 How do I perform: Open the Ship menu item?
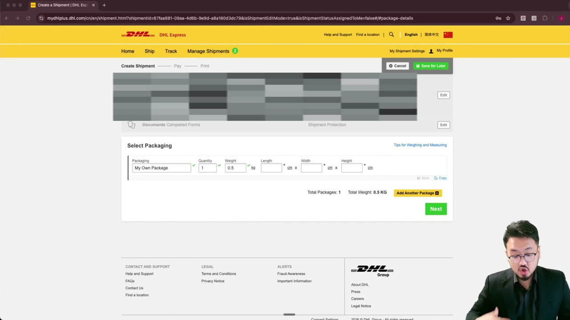click(x=150, y=51)
